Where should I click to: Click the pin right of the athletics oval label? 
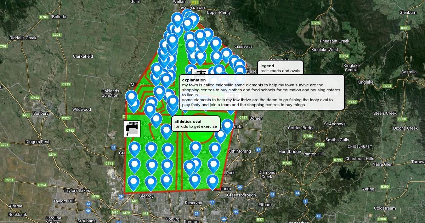pyautogui.click(x=227, y=126)
